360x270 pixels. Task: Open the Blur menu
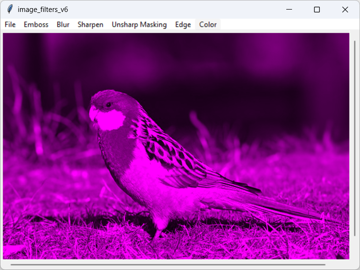[x=63, y=24]
